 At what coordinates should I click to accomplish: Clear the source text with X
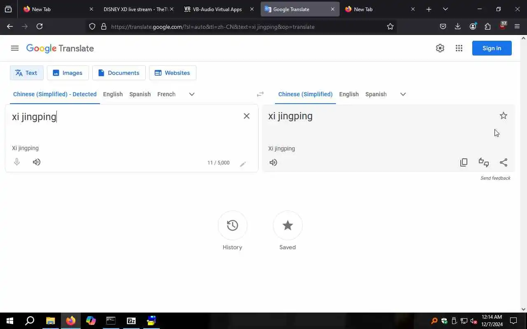coord(247,116)
